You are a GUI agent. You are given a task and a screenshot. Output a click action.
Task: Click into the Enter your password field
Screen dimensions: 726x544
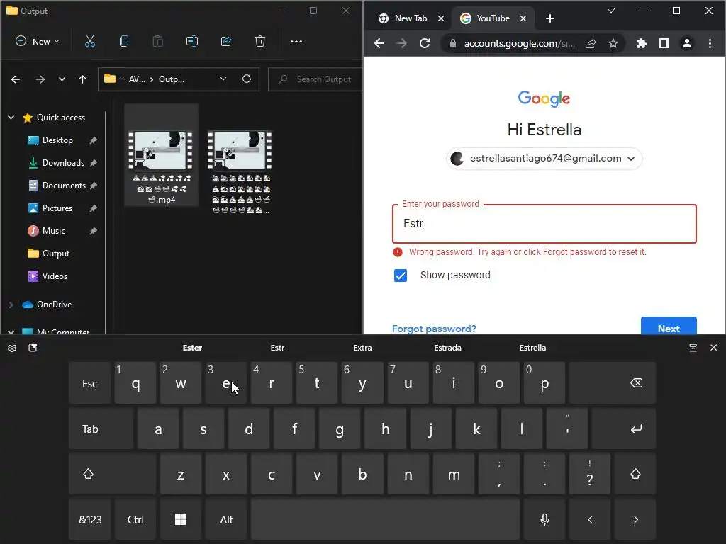[x=544, y=224]
